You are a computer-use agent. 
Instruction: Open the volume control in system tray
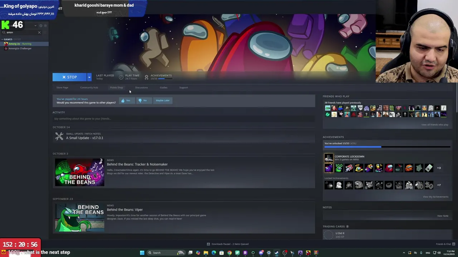pyautogui.click(x=439, y=253)
